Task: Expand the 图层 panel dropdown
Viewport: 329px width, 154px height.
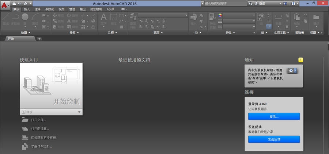Action: (x=158, y=33)
